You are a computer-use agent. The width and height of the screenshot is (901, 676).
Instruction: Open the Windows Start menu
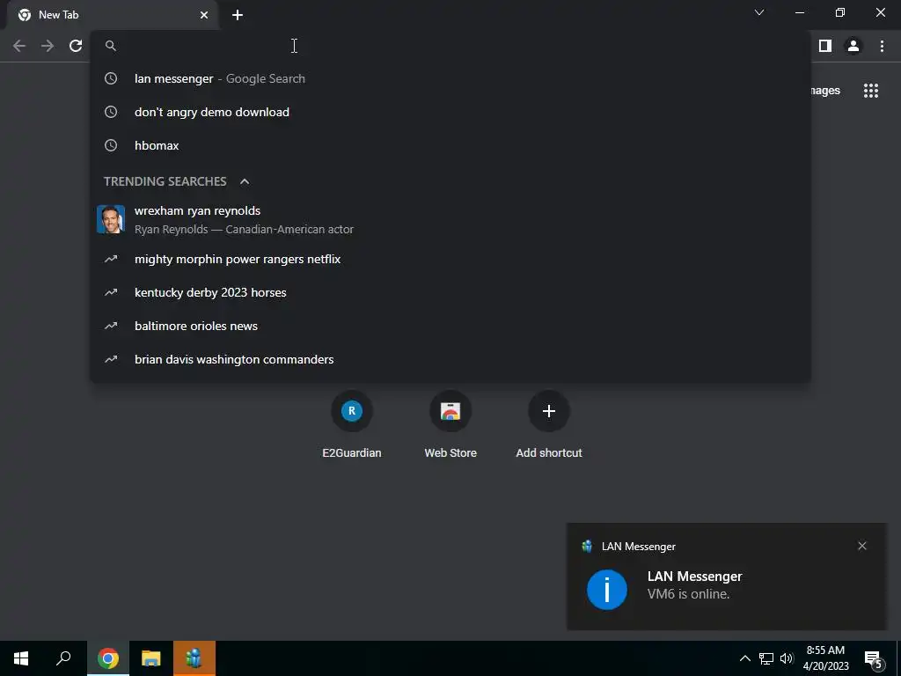21,658
